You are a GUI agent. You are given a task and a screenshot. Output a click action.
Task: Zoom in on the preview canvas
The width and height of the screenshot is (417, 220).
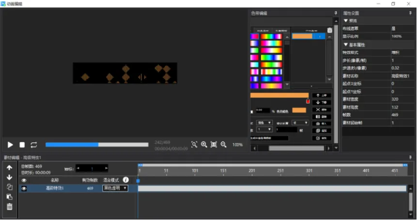pyautogui.click(x=204, y=145)
